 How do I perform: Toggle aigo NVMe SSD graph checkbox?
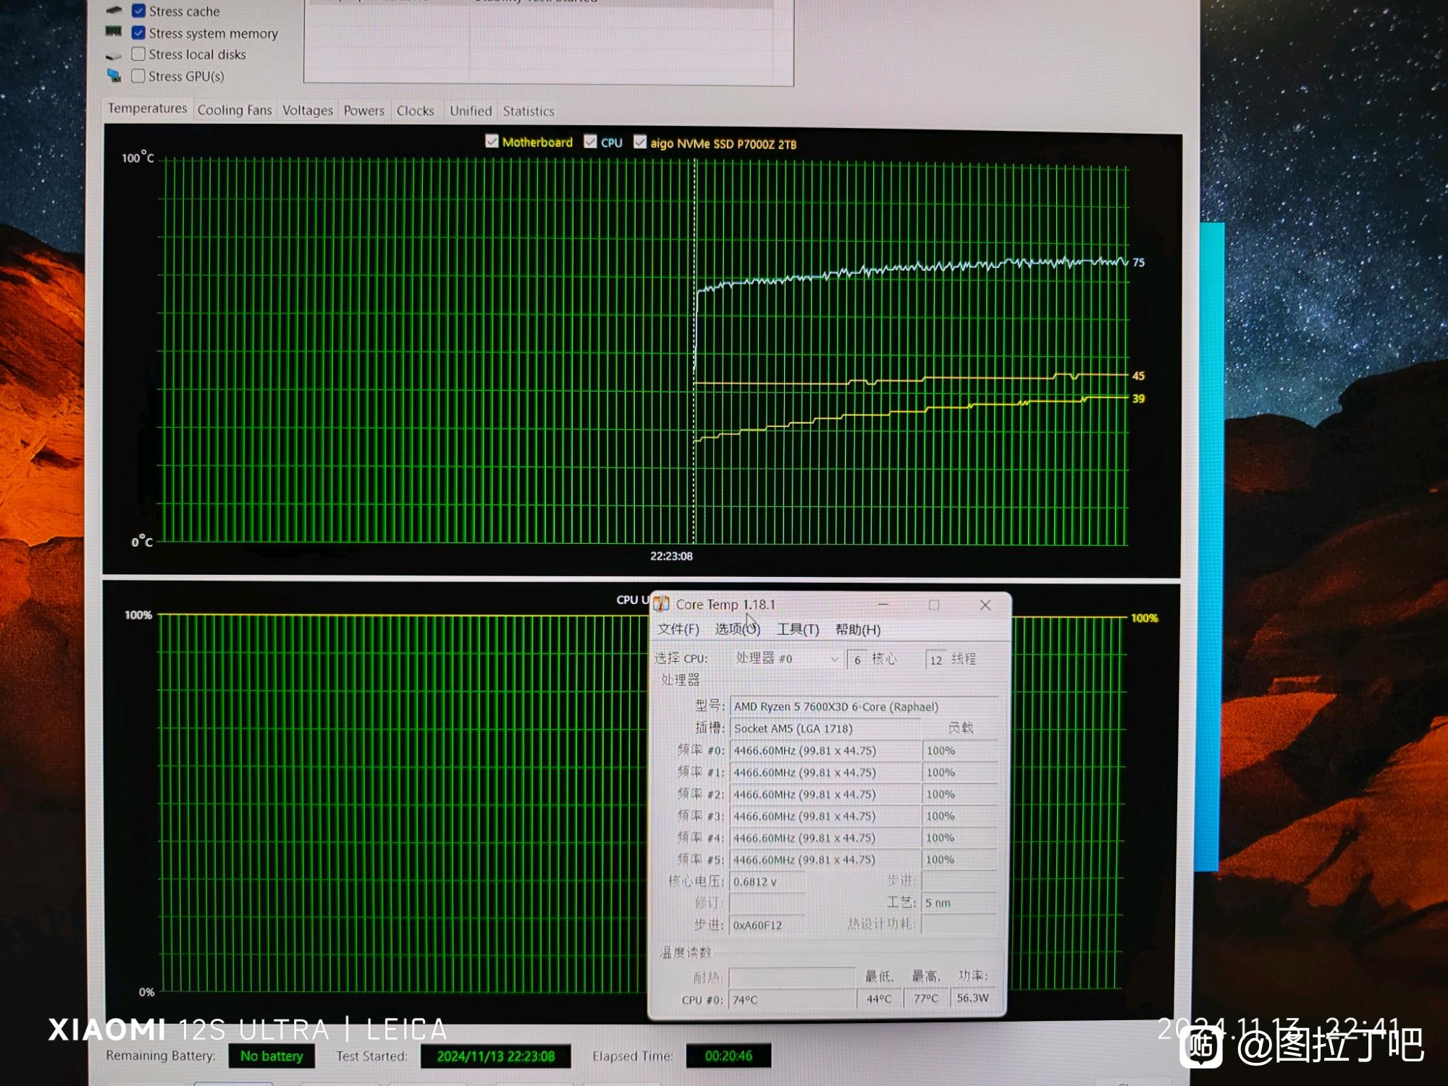tap(640, 142)
